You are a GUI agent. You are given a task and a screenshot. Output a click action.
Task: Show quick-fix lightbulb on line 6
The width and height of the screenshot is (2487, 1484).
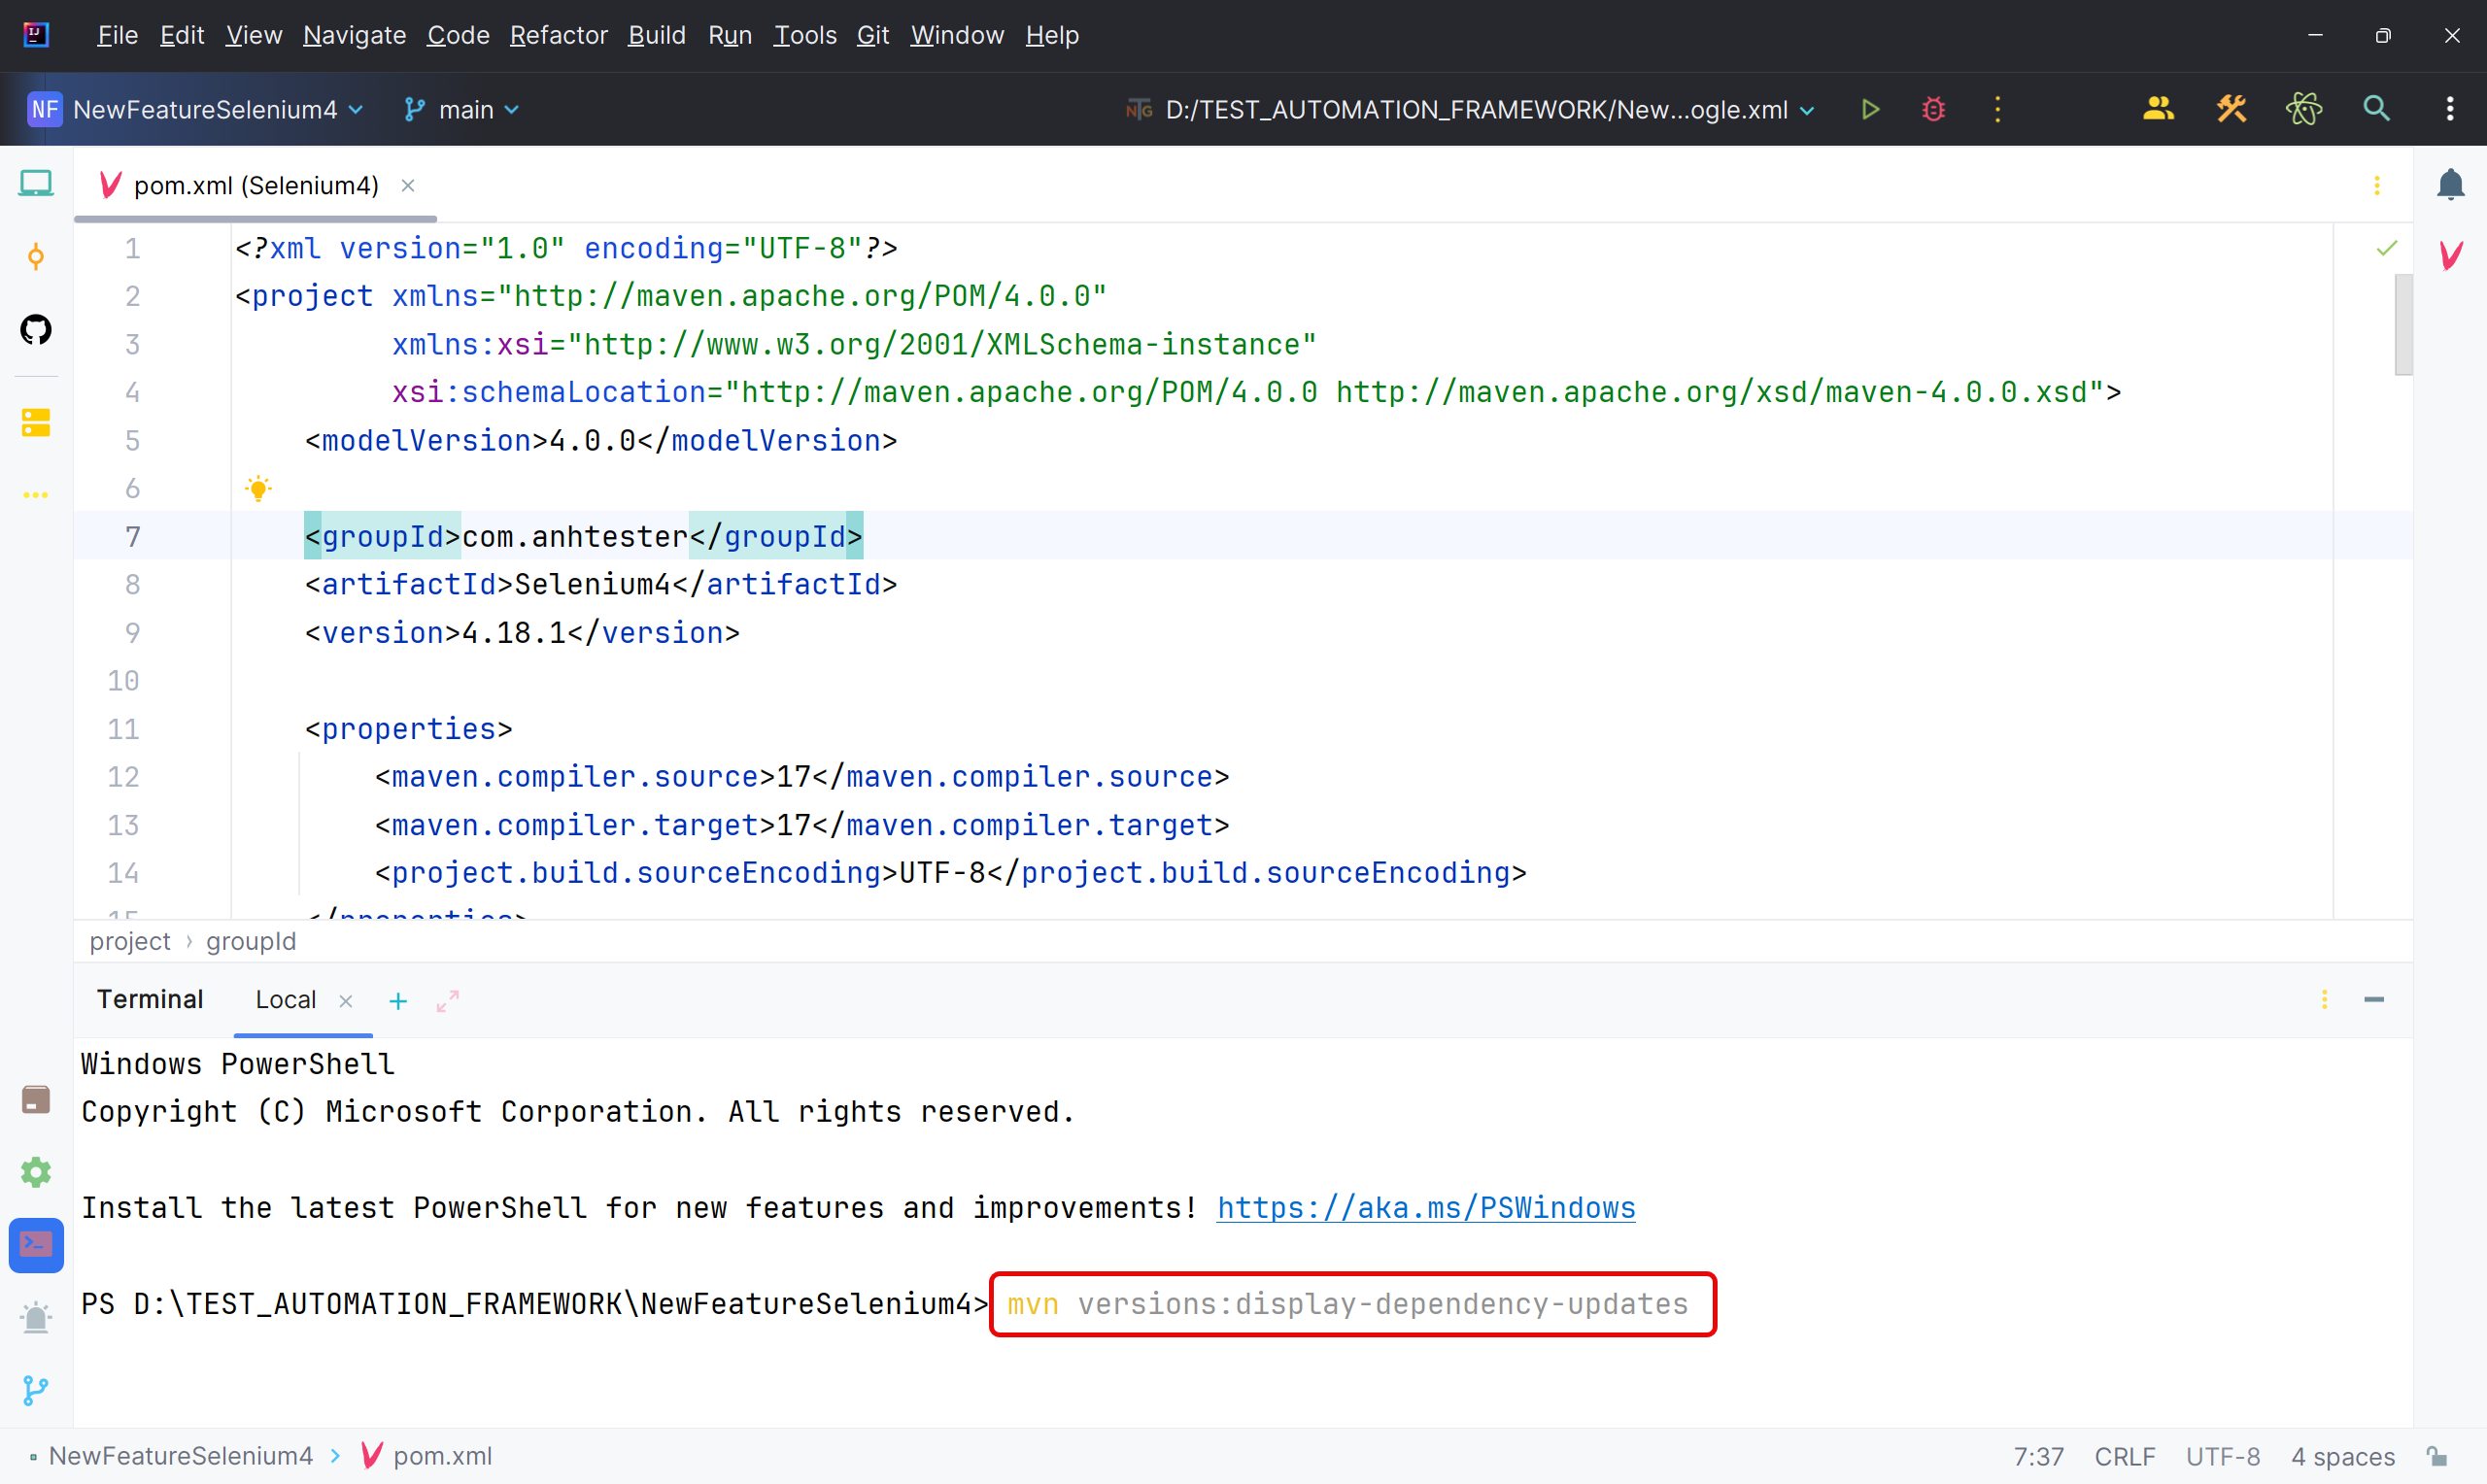click(x=258, y=488)
